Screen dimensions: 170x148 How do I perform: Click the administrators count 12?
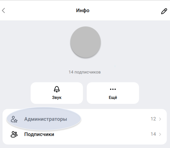pyautogui.click(x=153, y=119)
